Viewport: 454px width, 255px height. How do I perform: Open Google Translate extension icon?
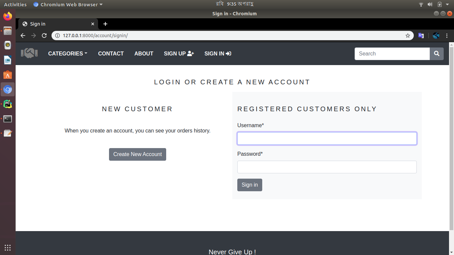click(x=421, y=36)
